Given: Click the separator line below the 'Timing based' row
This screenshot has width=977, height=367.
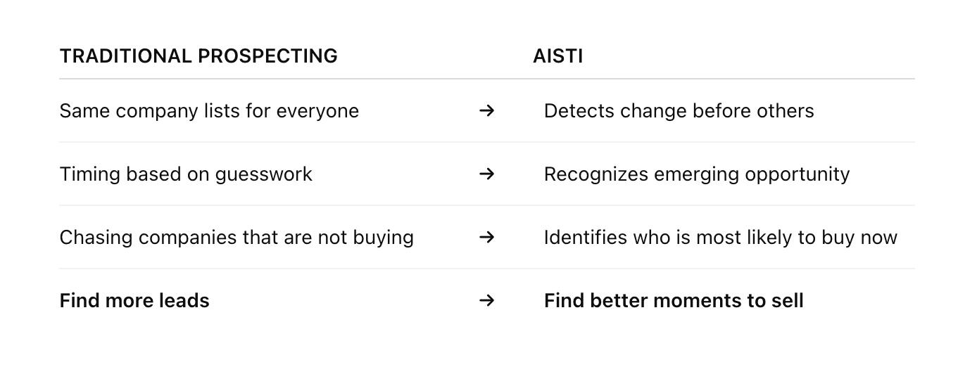Looking at the screenshot, I should (x=487, y=205).
